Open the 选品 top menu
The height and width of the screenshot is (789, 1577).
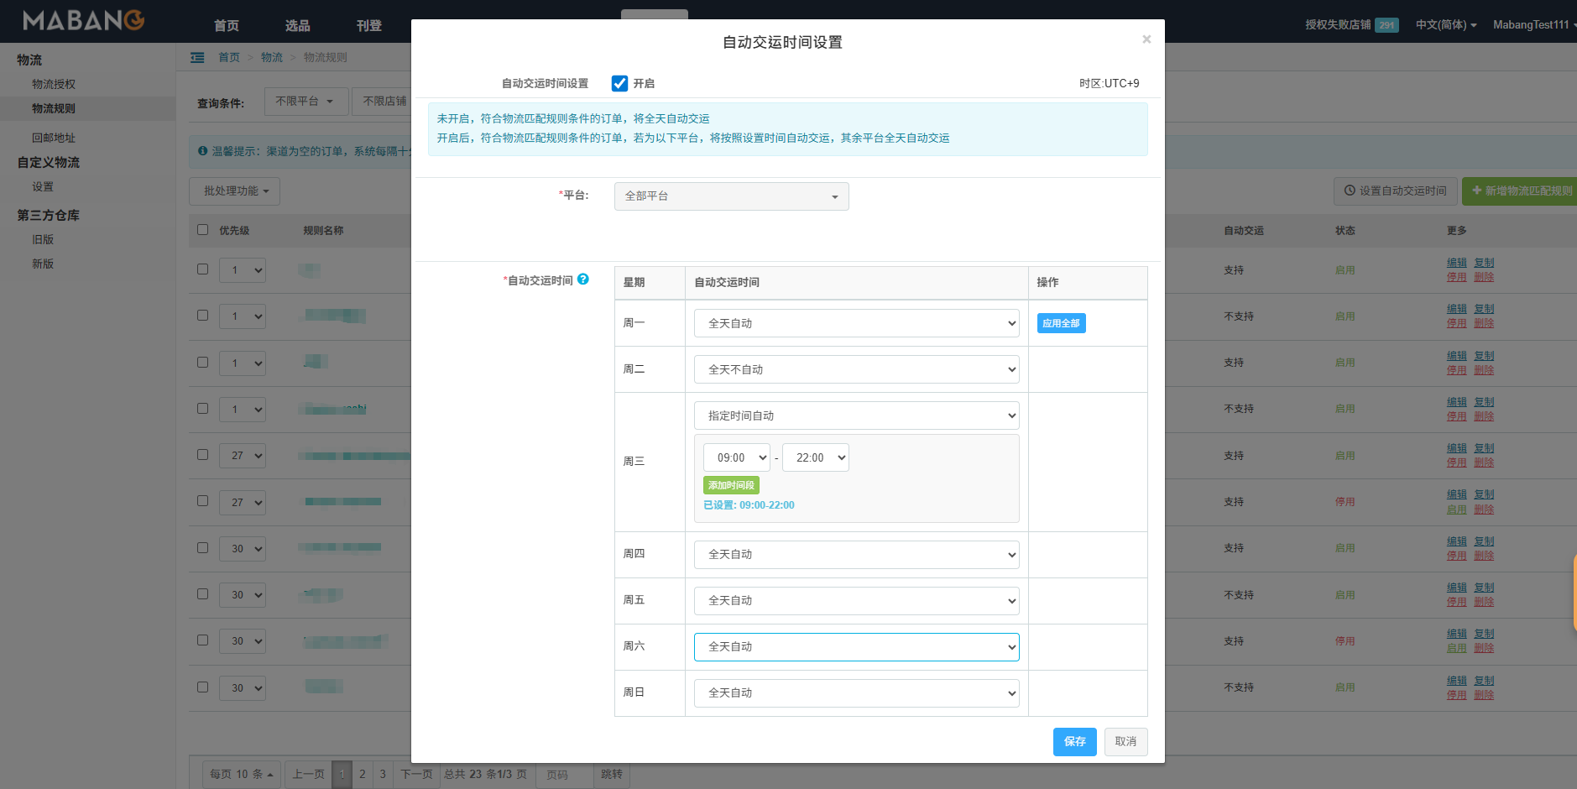pyautogui.click(x=297, y=25)
